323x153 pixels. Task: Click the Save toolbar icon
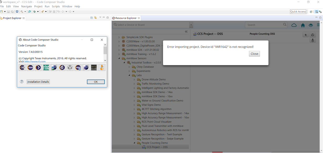coord(8,12)
